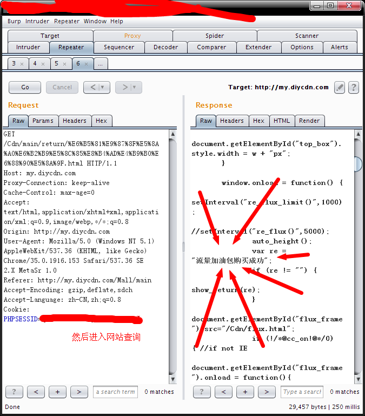Viewport: 365px width, 416px height.
Task: Focus the request search term field
Action: tap(115, 392)
